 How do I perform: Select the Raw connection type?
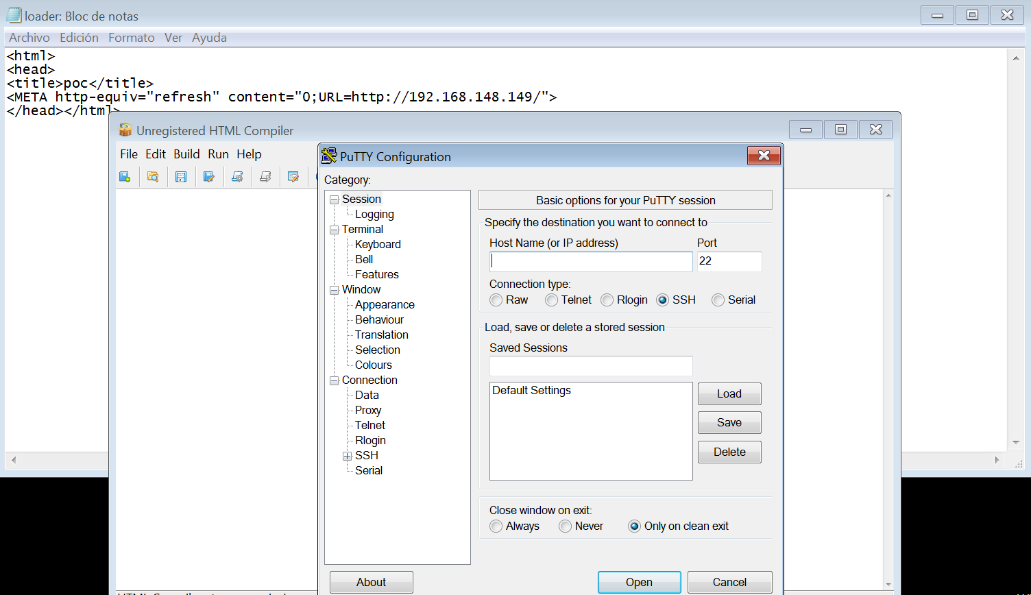click(496, 300)
